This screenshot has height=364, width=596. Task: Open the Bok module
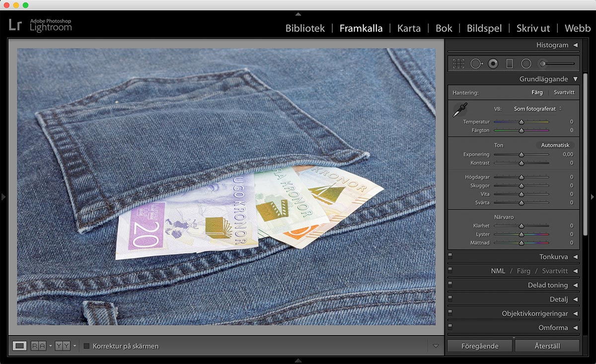pos(444,28)
